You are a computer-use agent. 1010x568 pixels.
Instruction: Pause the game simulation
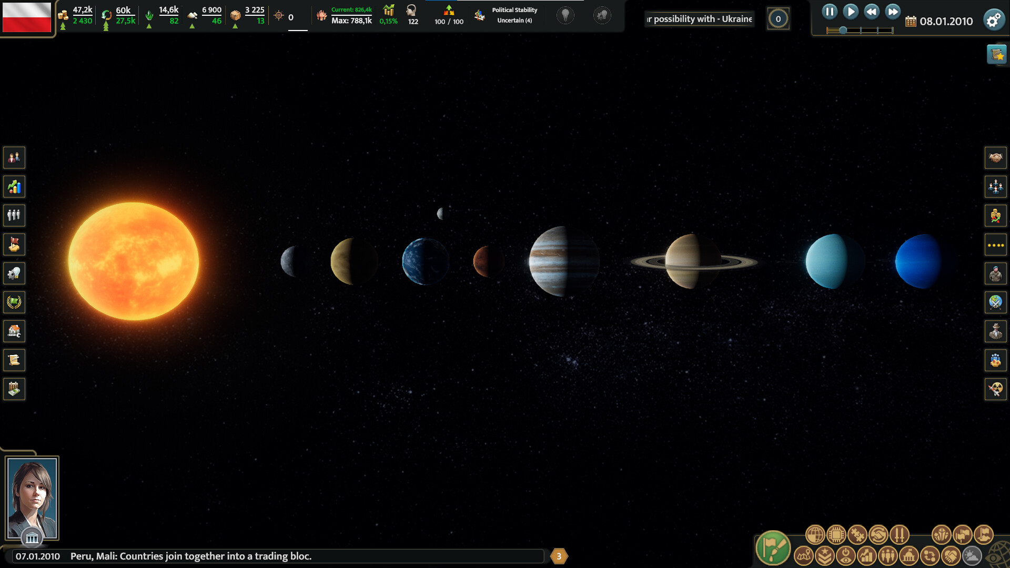830,12
